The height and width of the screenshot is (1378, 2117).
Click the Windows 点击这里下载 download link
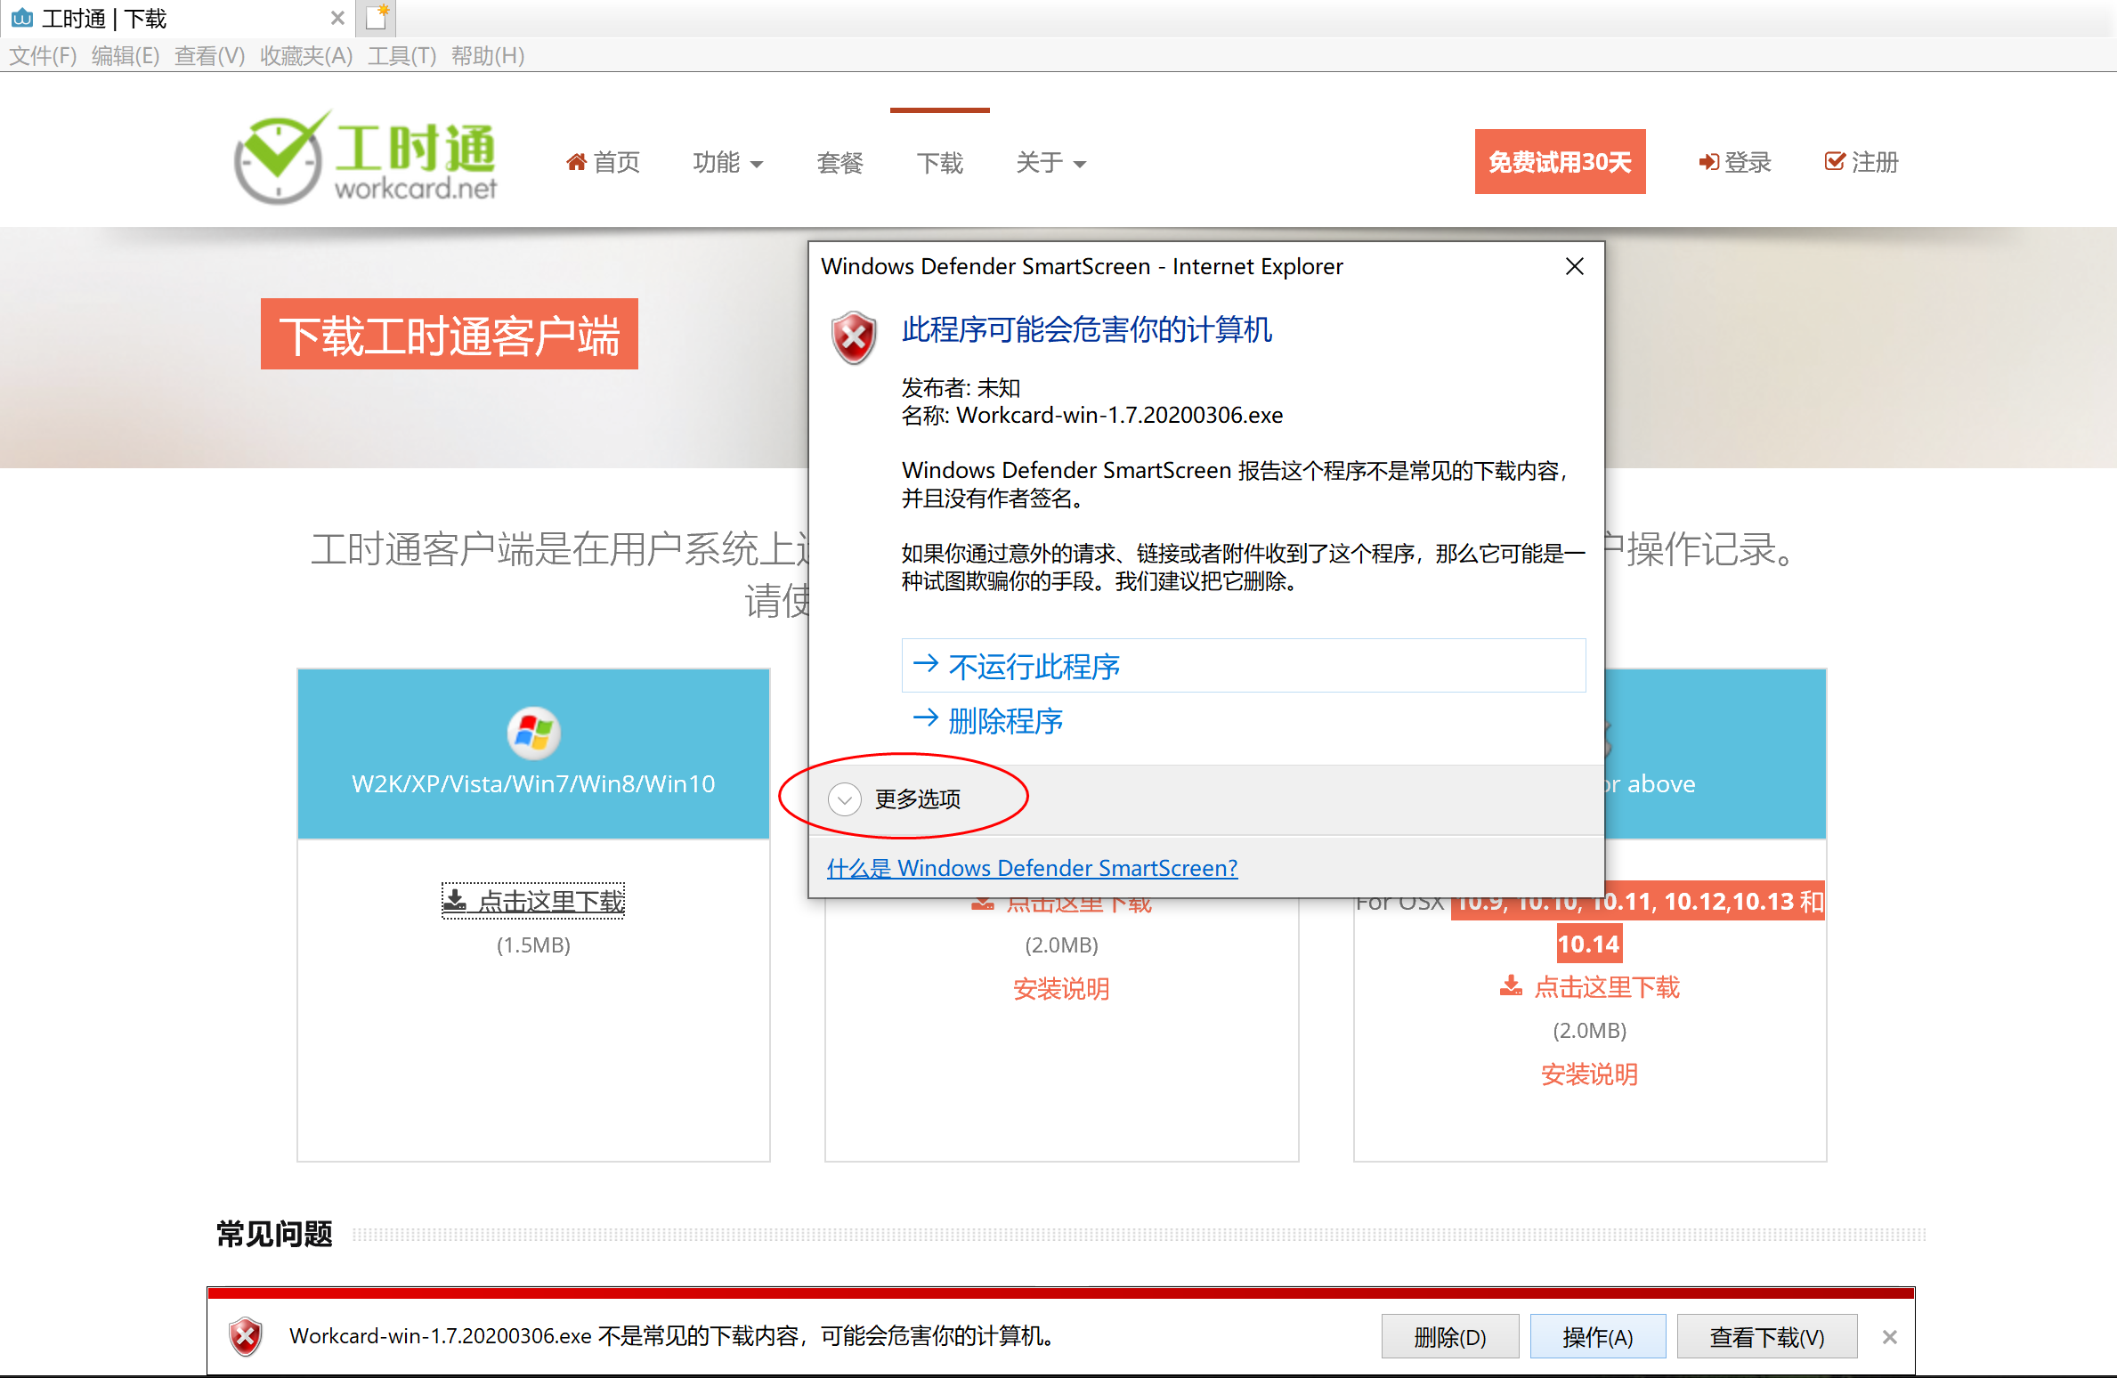534,901
